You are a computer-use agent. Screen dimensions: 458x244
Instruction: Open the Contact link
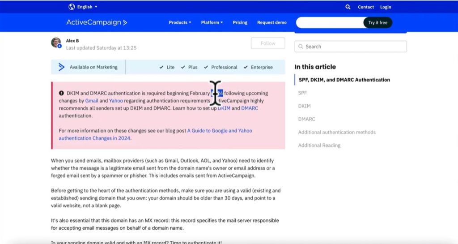pos(365,7)
